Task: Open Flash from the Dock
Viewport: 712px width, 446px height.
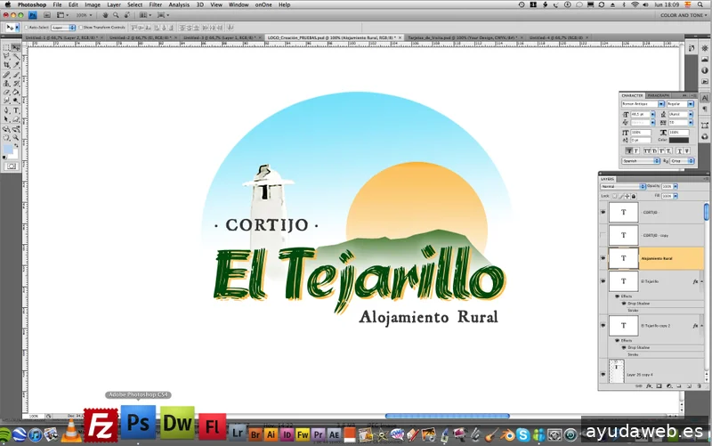Action: tap(212, 426)
